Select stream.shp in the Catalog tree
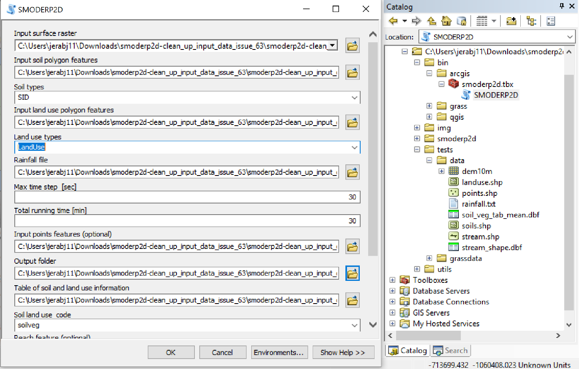Image resolution: width=579 pixels, height=369 pixels. click(480, 237)
